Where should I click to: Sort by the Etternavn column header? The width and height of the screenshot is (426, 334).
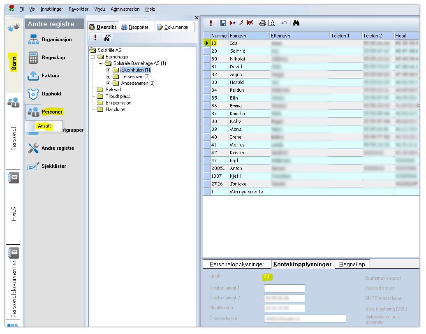[300, 36]
